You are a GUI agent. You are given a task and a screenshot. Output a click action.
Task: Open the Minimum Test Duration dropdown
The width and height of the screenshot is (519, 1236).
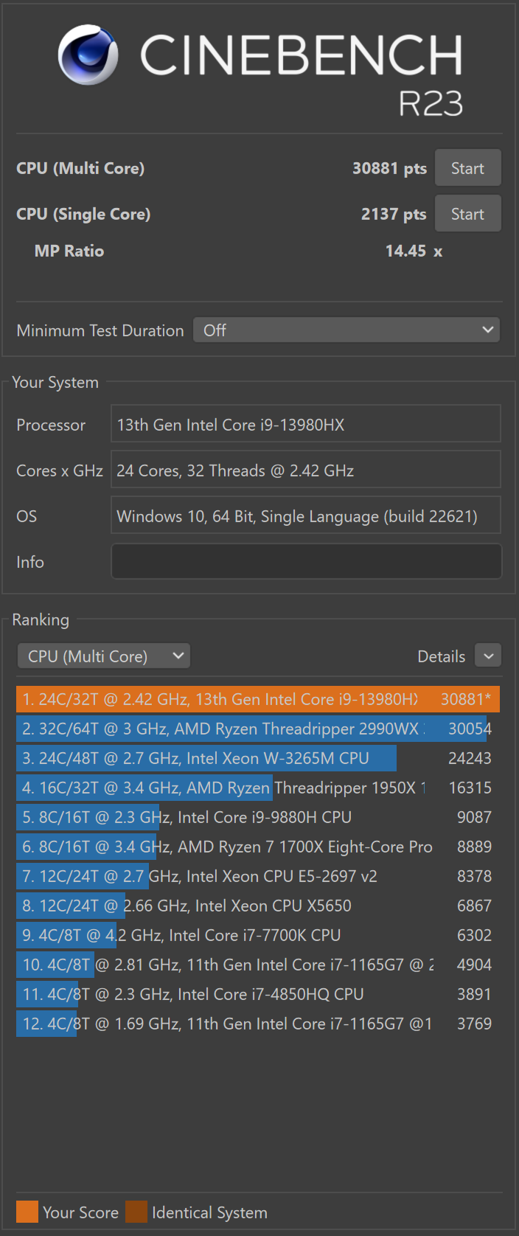346,330
